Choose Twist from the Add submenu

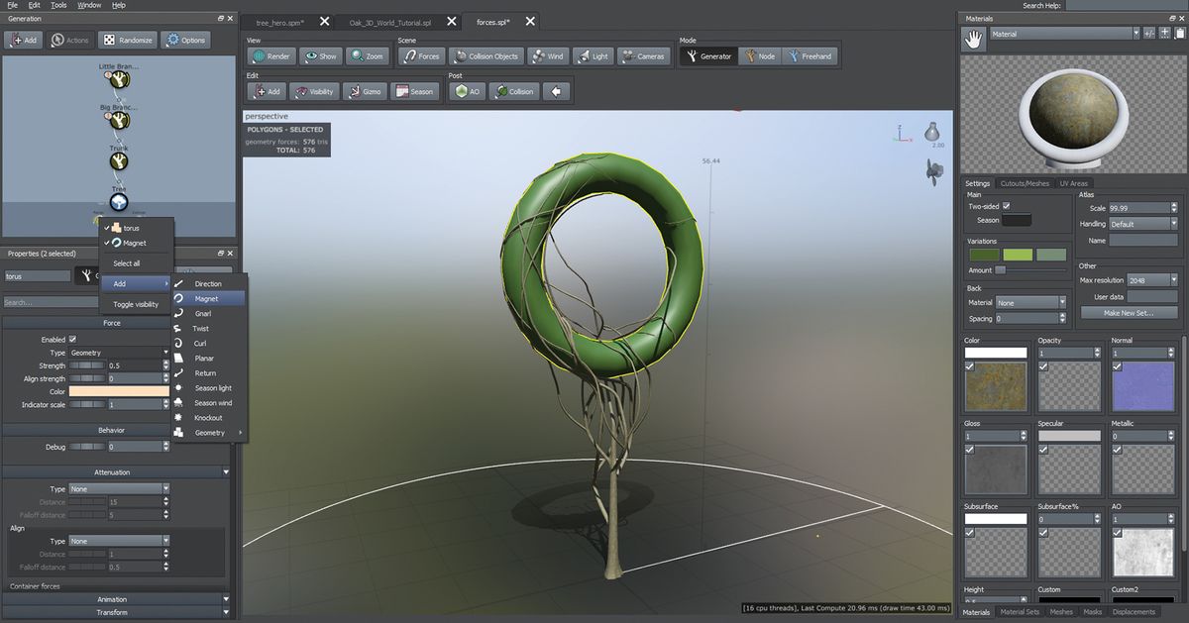pos(200,328)
